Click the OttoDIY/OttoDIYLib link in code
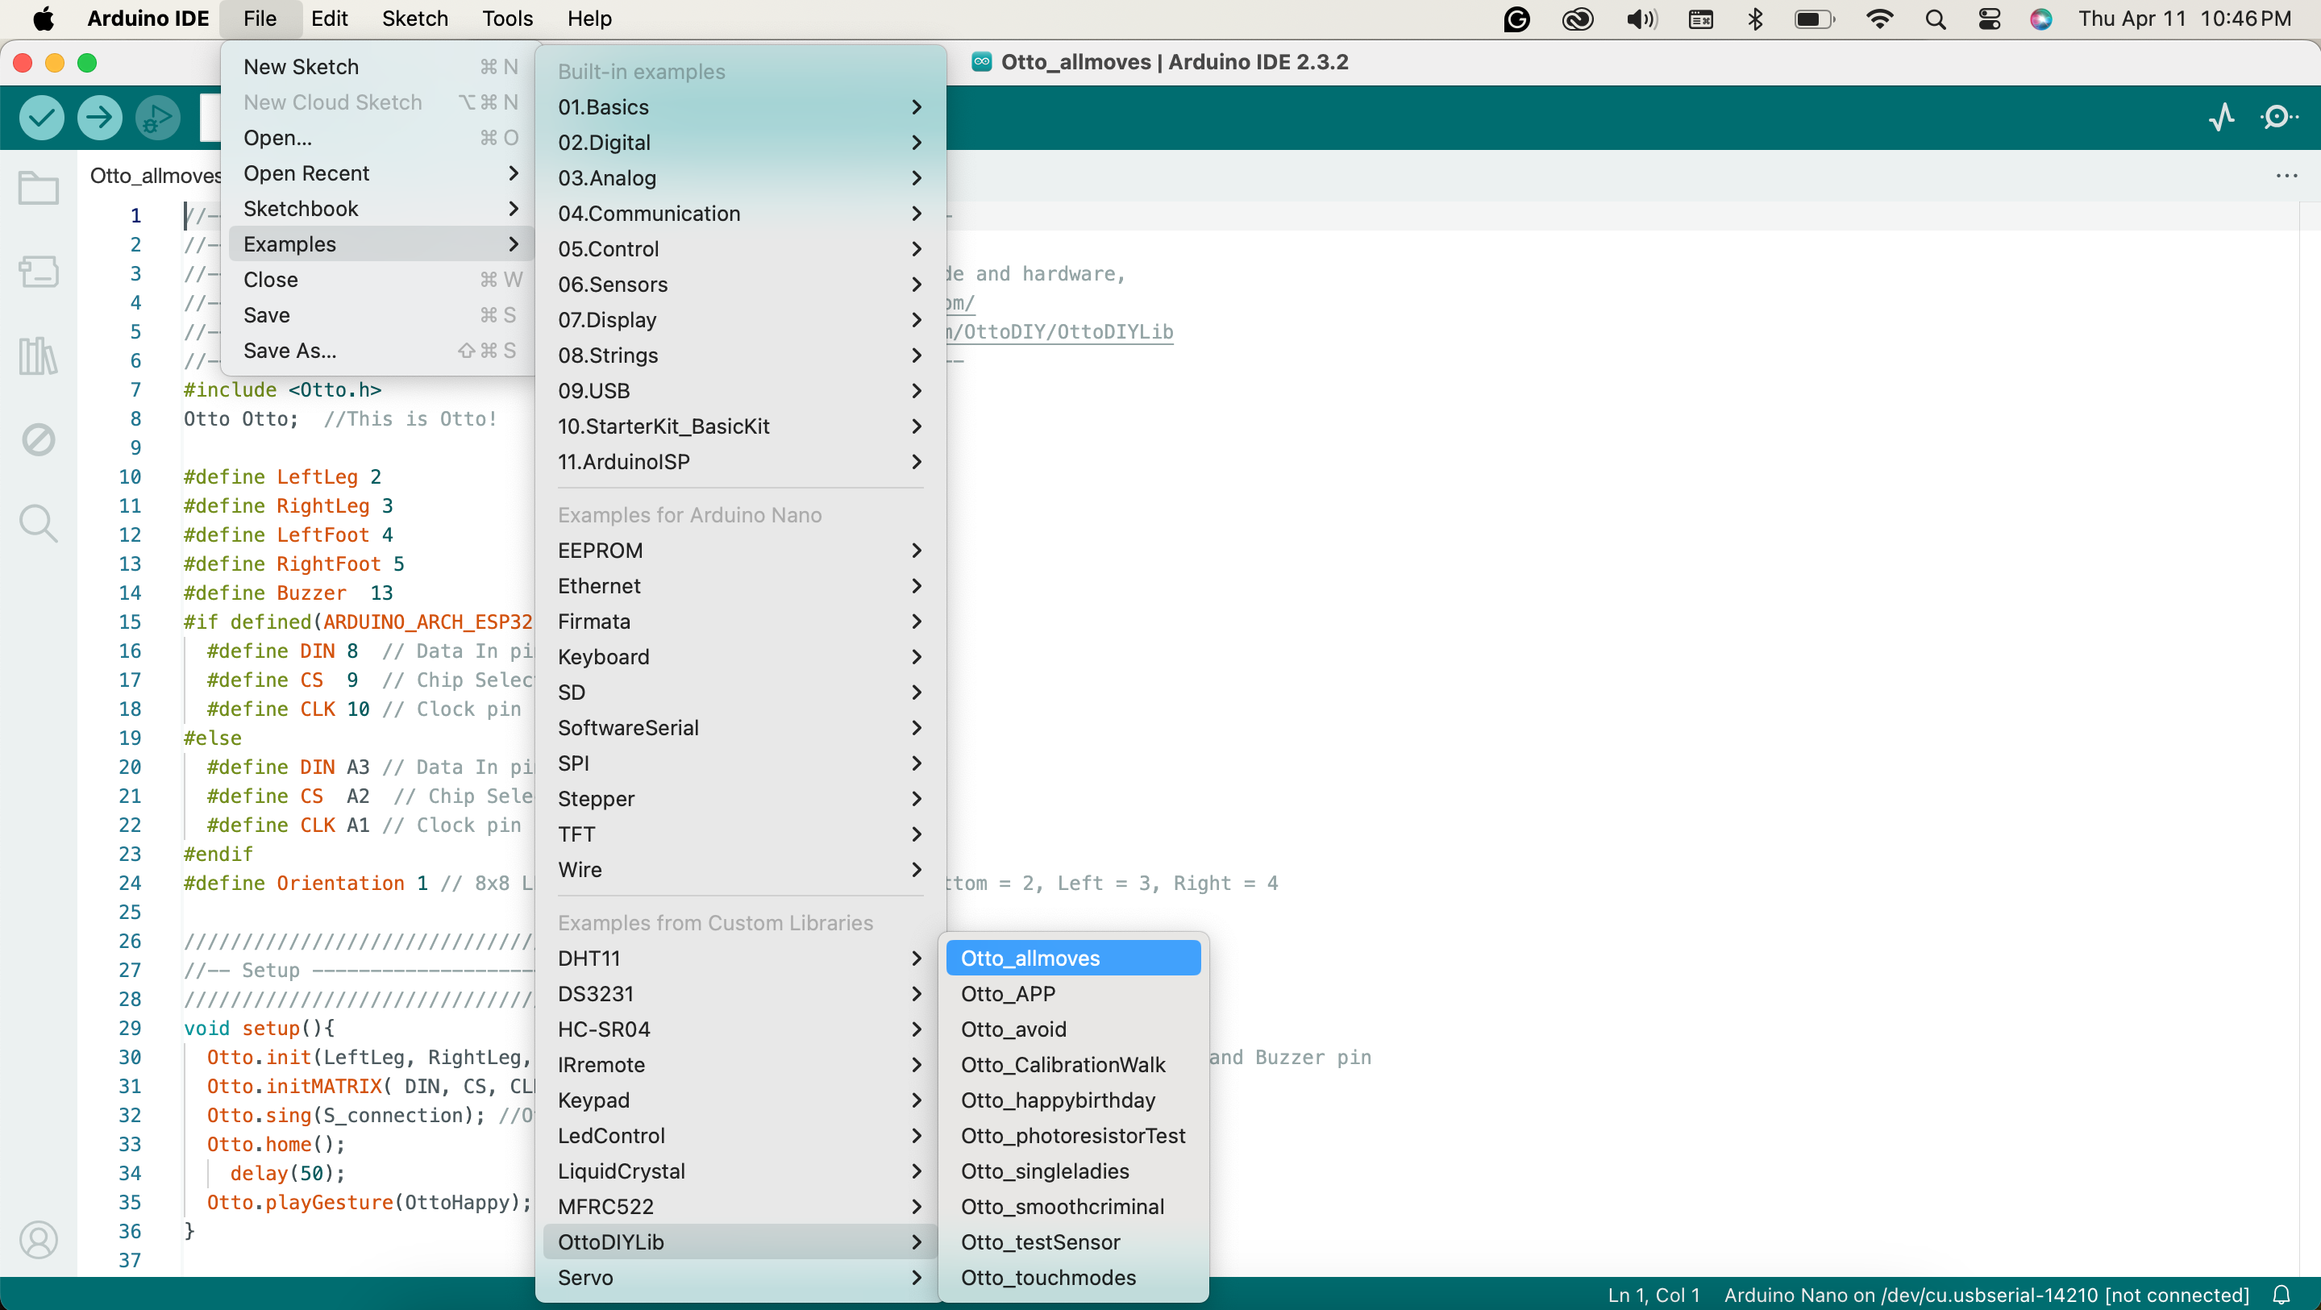The height and width of the screenshot is (1310, 2321). 1059,331
